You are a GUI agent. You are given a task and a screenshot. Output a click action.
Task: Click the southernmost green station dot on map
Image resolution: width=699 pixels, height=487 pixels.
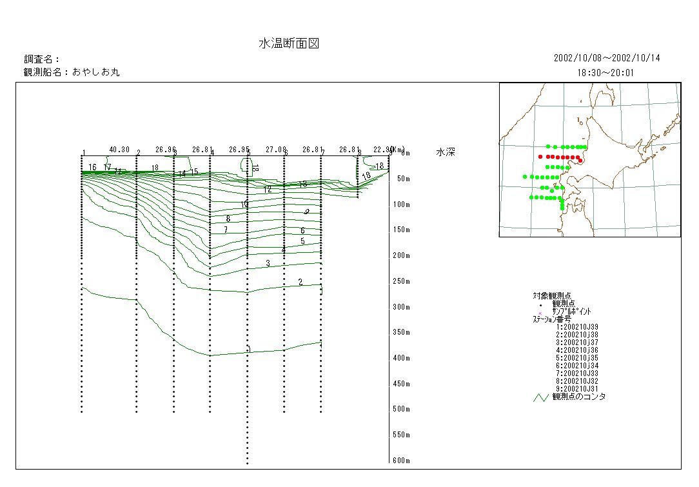pos(562,208)
